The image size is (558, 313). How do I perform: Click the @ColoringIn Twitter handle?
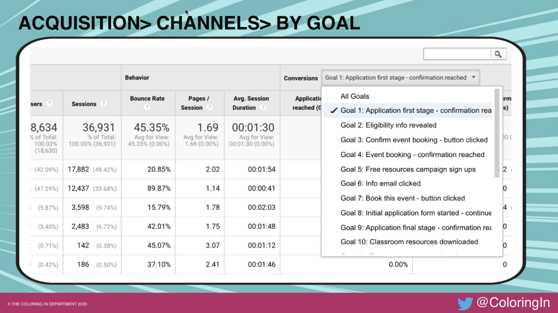pyautogui.click(x=513, y=304)
